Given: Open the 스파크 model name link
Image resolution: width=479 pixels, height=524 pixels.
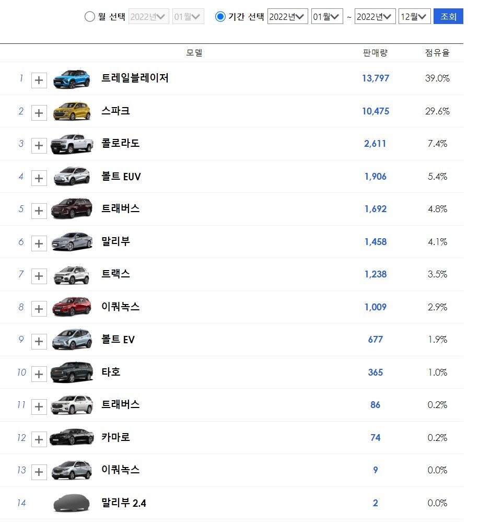Looking at the screenshot, I should 115,111.
